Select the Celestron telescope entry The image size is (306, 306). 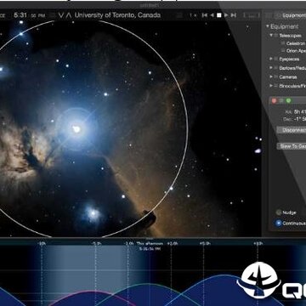296,43
